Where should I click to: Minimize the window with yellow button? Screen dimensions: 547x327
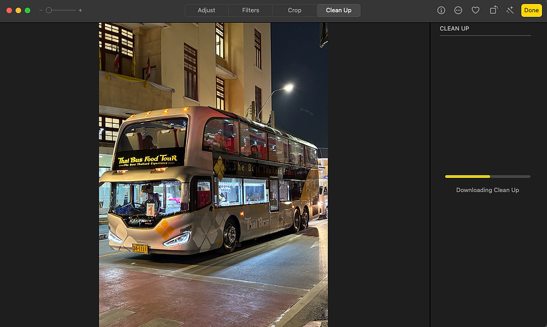(x=18, y=11)
